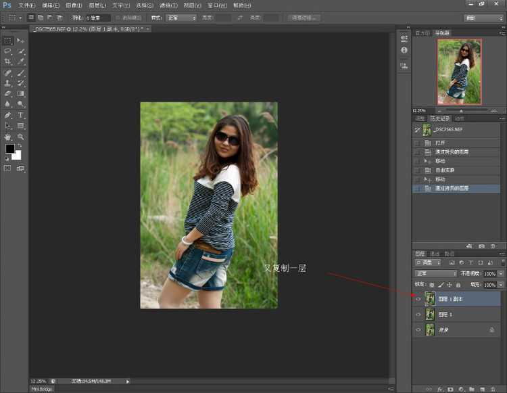Toggle visibility of the 图层 1 layer
The height and width of the screenshot is (393, 507).
(418, 315)
